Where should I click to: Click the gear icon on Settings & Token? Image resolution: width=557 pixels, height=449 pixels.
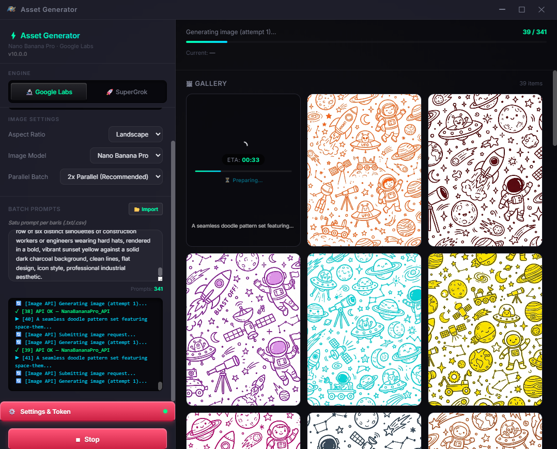pos(12,412)
